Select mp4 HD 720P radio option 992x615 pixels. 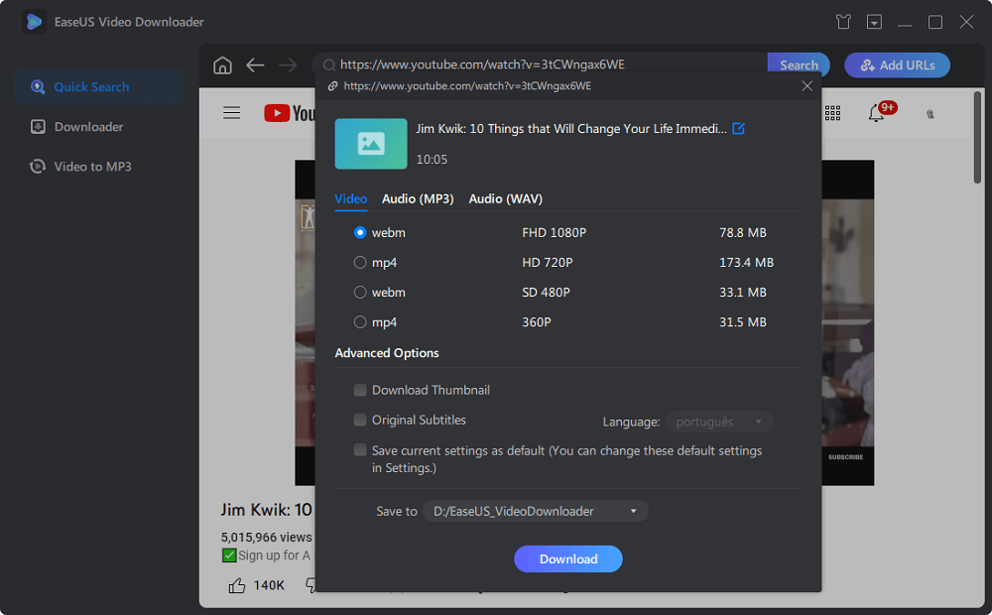click(360, 263)
